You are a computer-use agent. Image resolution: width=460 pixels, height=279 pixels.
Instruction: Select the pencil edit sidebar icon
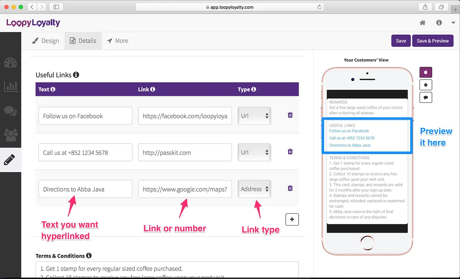point(9,160)
